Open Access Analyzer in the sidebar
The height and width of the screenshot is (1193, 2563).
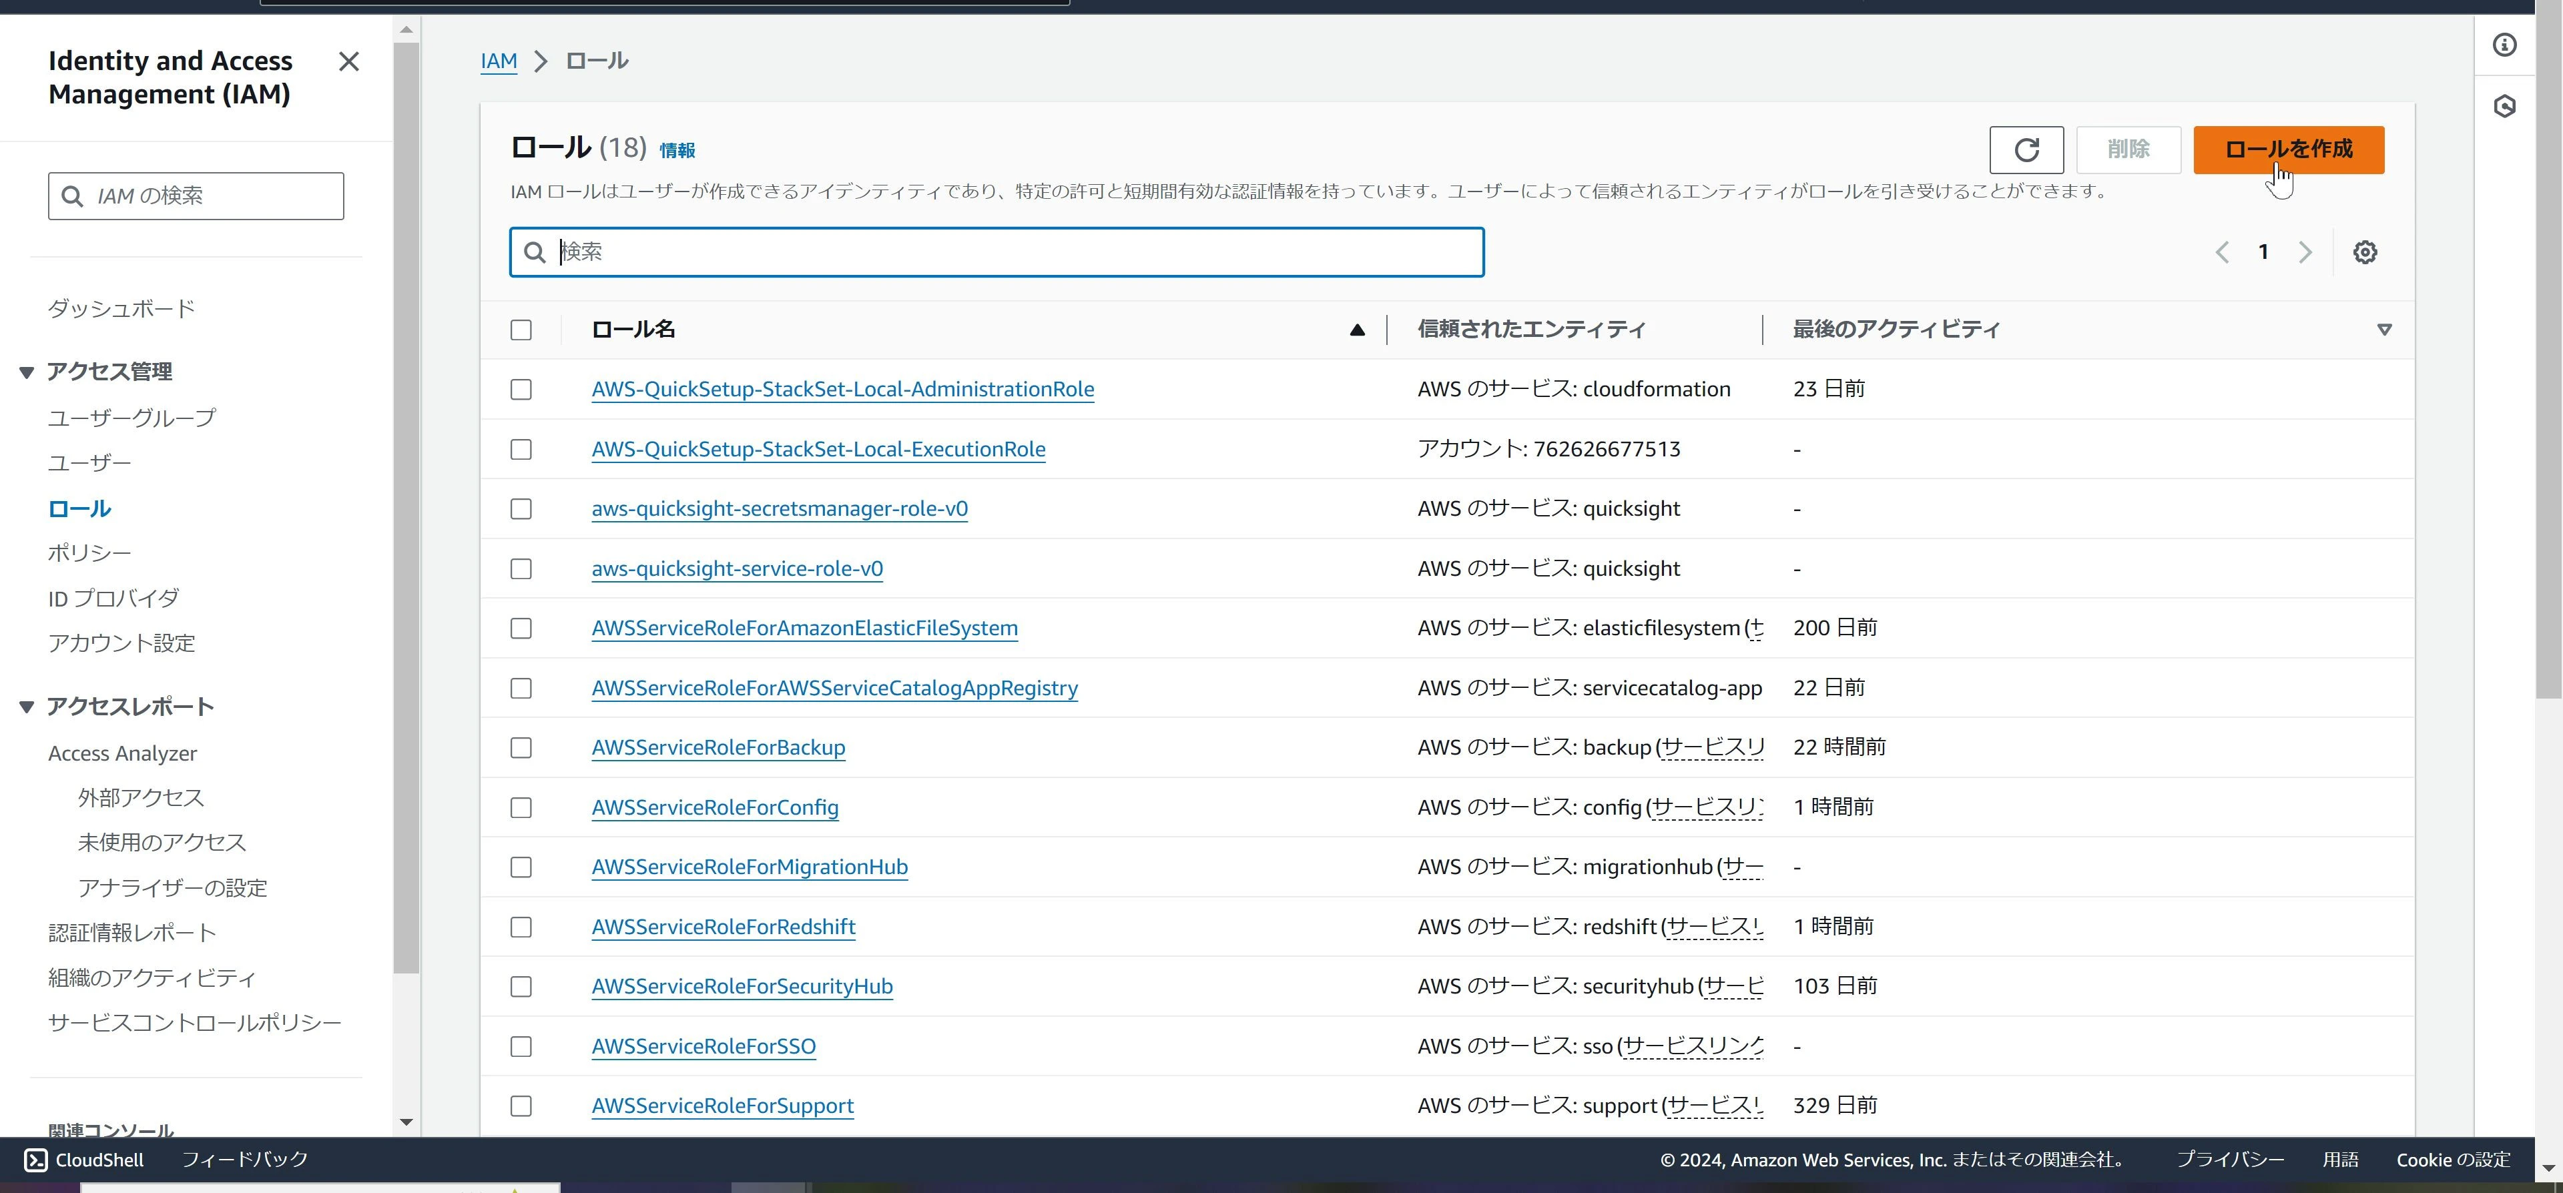point(122,753)
